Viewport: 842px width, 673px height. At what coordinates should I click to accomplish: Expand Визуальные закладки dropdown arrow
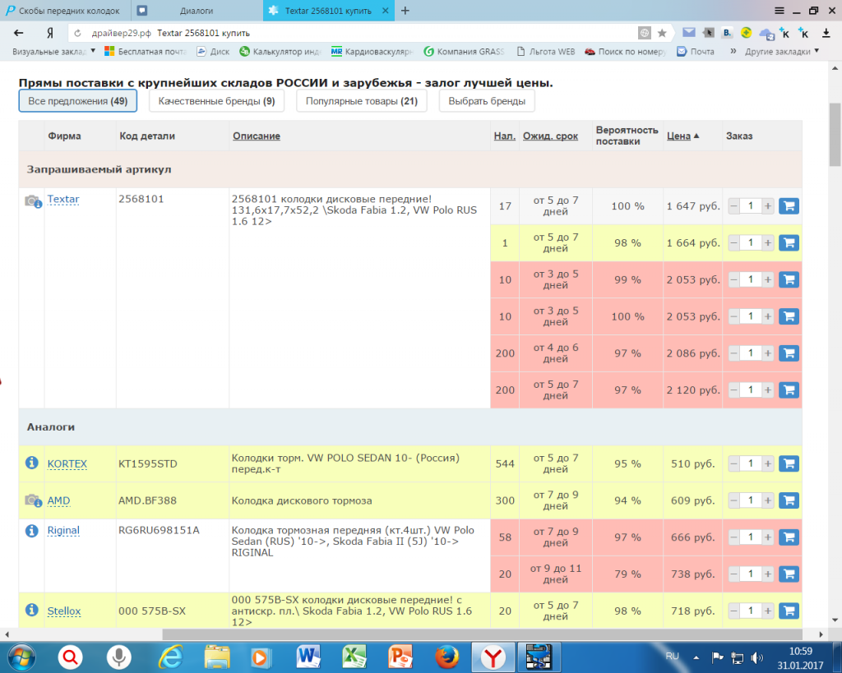(x=93, y=51)
